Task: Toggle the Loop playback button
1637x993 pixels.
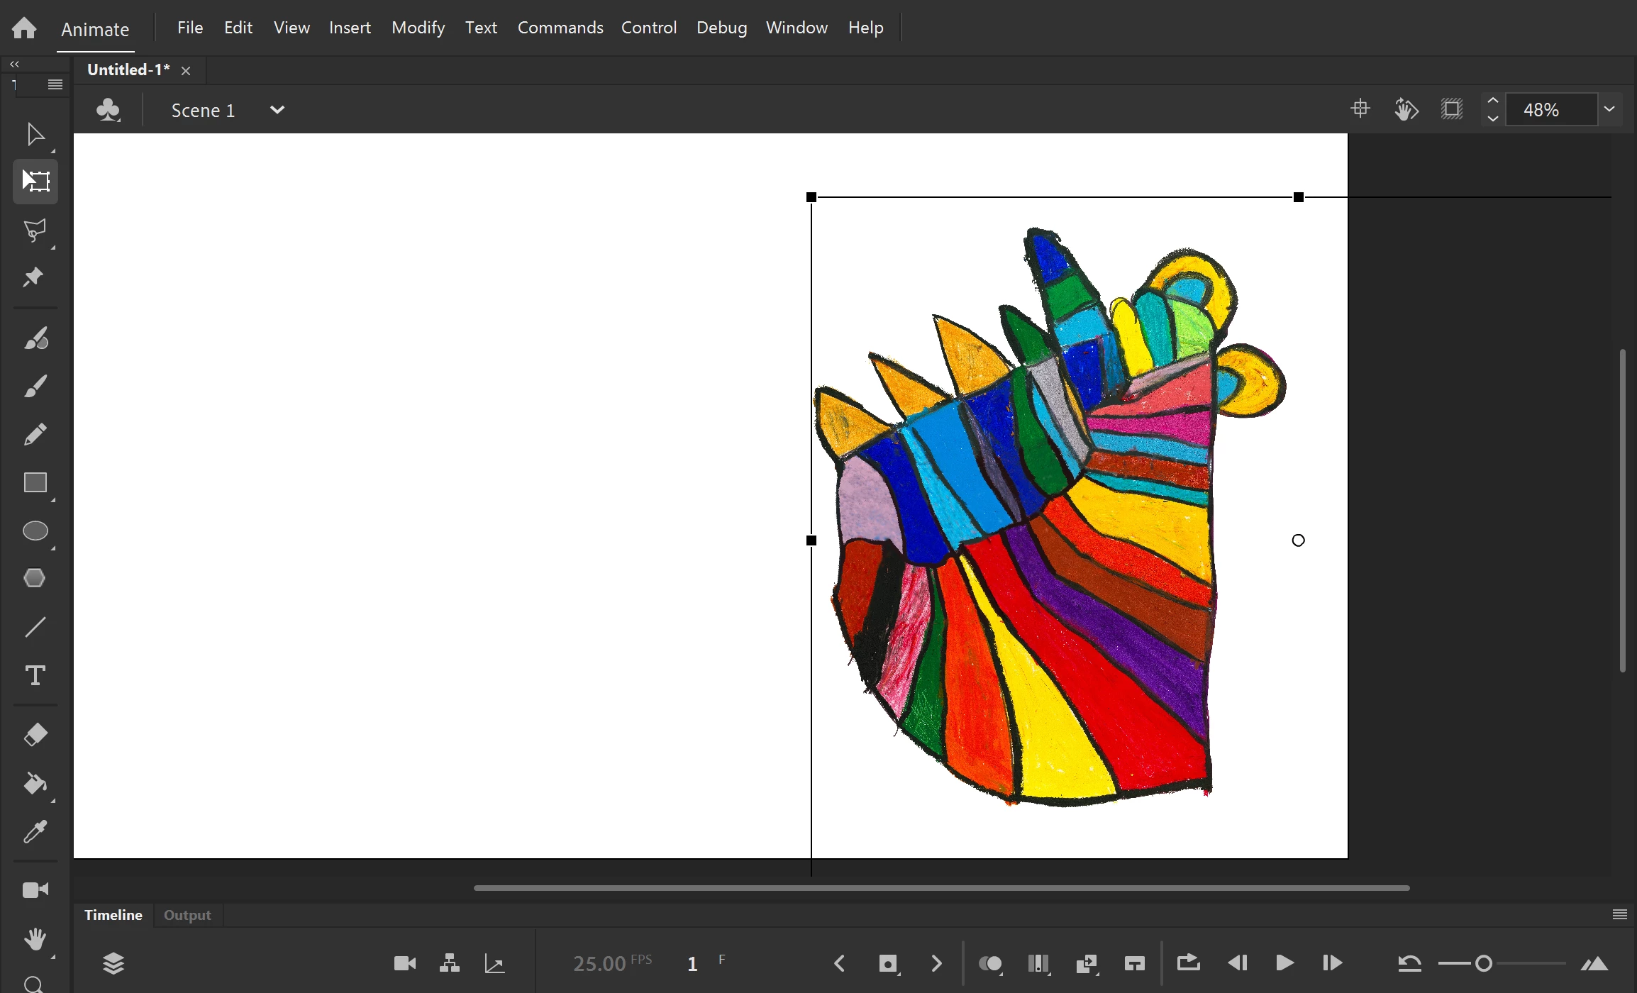Action: [x=1188, y=963]
